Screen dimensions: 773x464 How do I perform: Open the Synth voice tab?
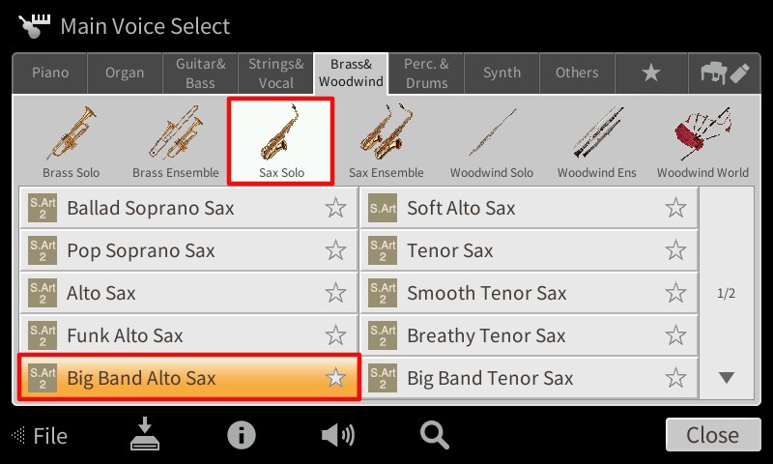(x=501, y=72)
